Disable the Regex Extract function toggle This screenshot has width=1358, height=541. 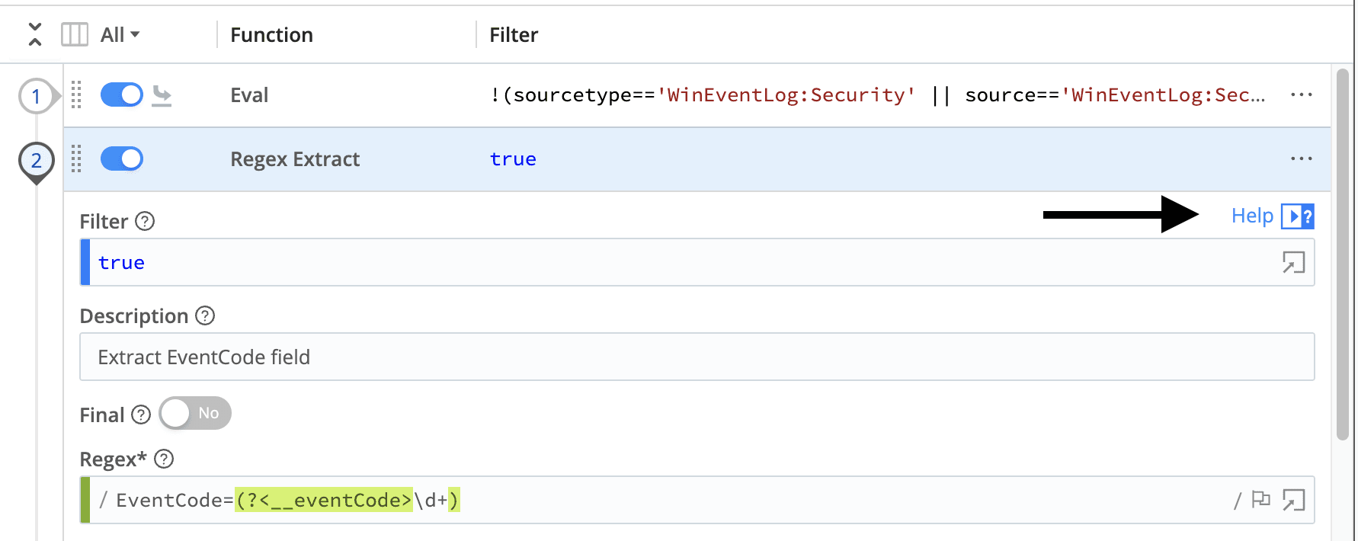122,159
